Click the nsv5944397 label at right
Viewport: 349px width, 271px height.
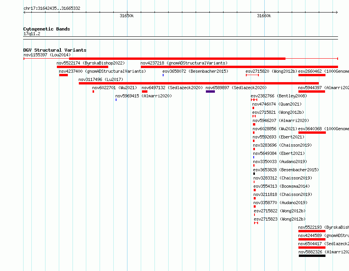(x=324, y=88)
